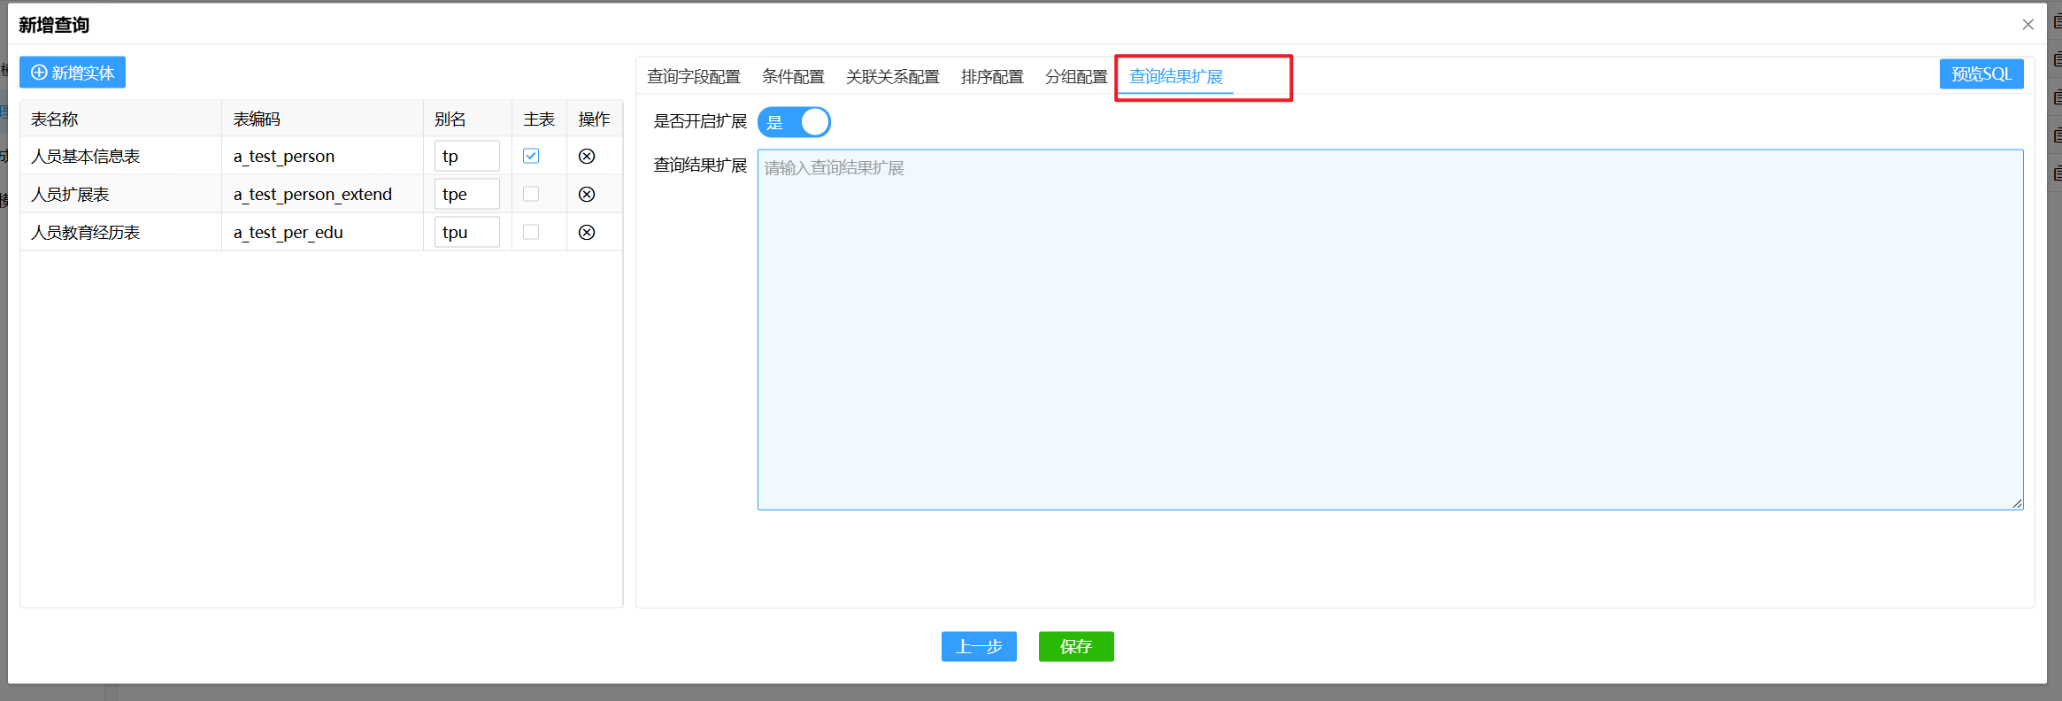Check 主表 checkbox for 人员扩展表
Screen dimensions: 2062x701
pyautogui.click(x=531, y=195)
